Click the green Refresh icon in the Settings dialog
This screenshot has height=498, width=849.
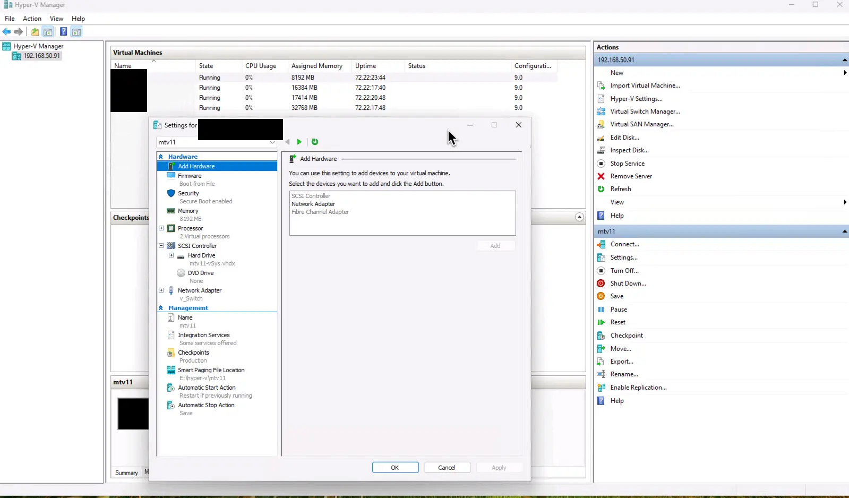pyautogui.click(x=315, y=142)
